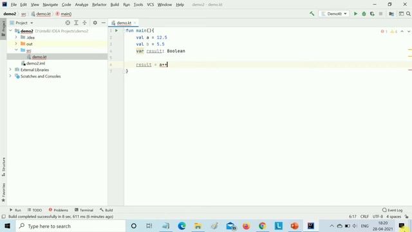
Task: Expand all in Project panel
Action: pyautogui.click(x=76, y=23)
